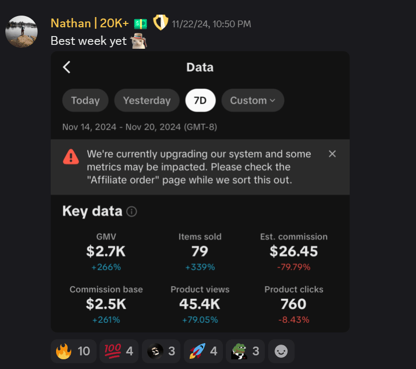Select the Today tab
Image resolution: width=416 pixels, height=369 pixels.
point(85,100)
